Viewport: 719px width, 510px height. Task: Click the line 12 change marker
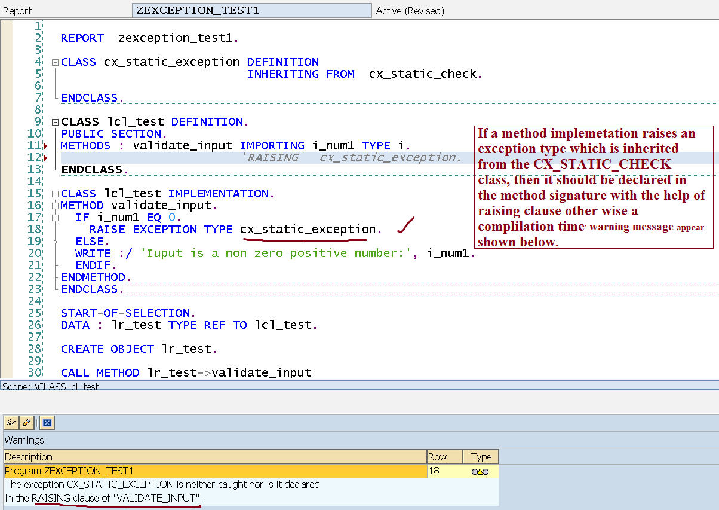[x=46, y=158]
